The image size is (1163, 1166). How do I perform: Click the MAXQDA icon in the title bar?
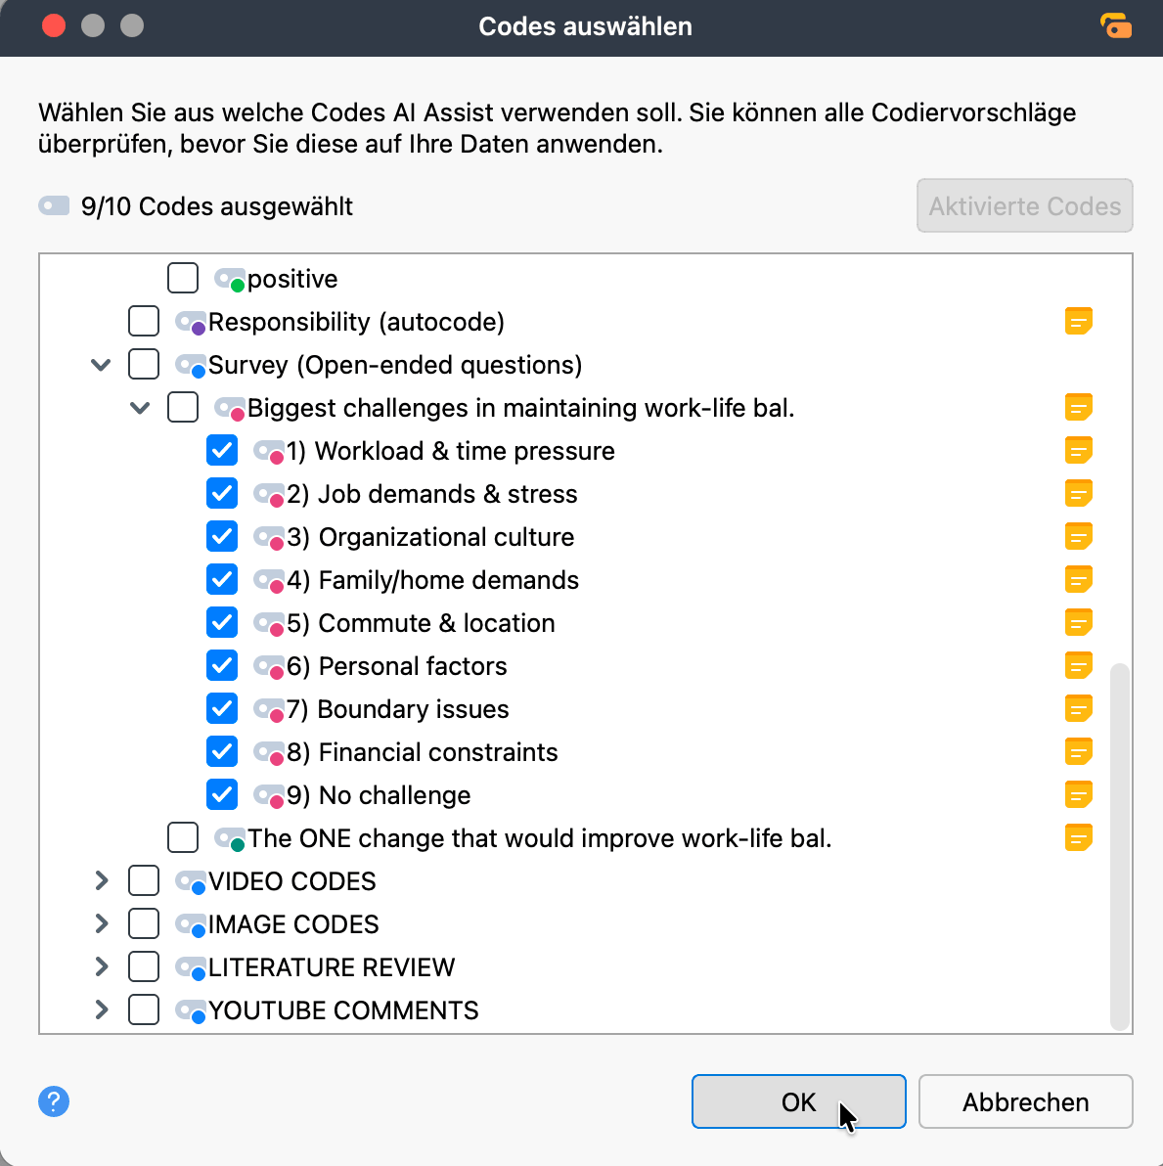[1116, 26]
